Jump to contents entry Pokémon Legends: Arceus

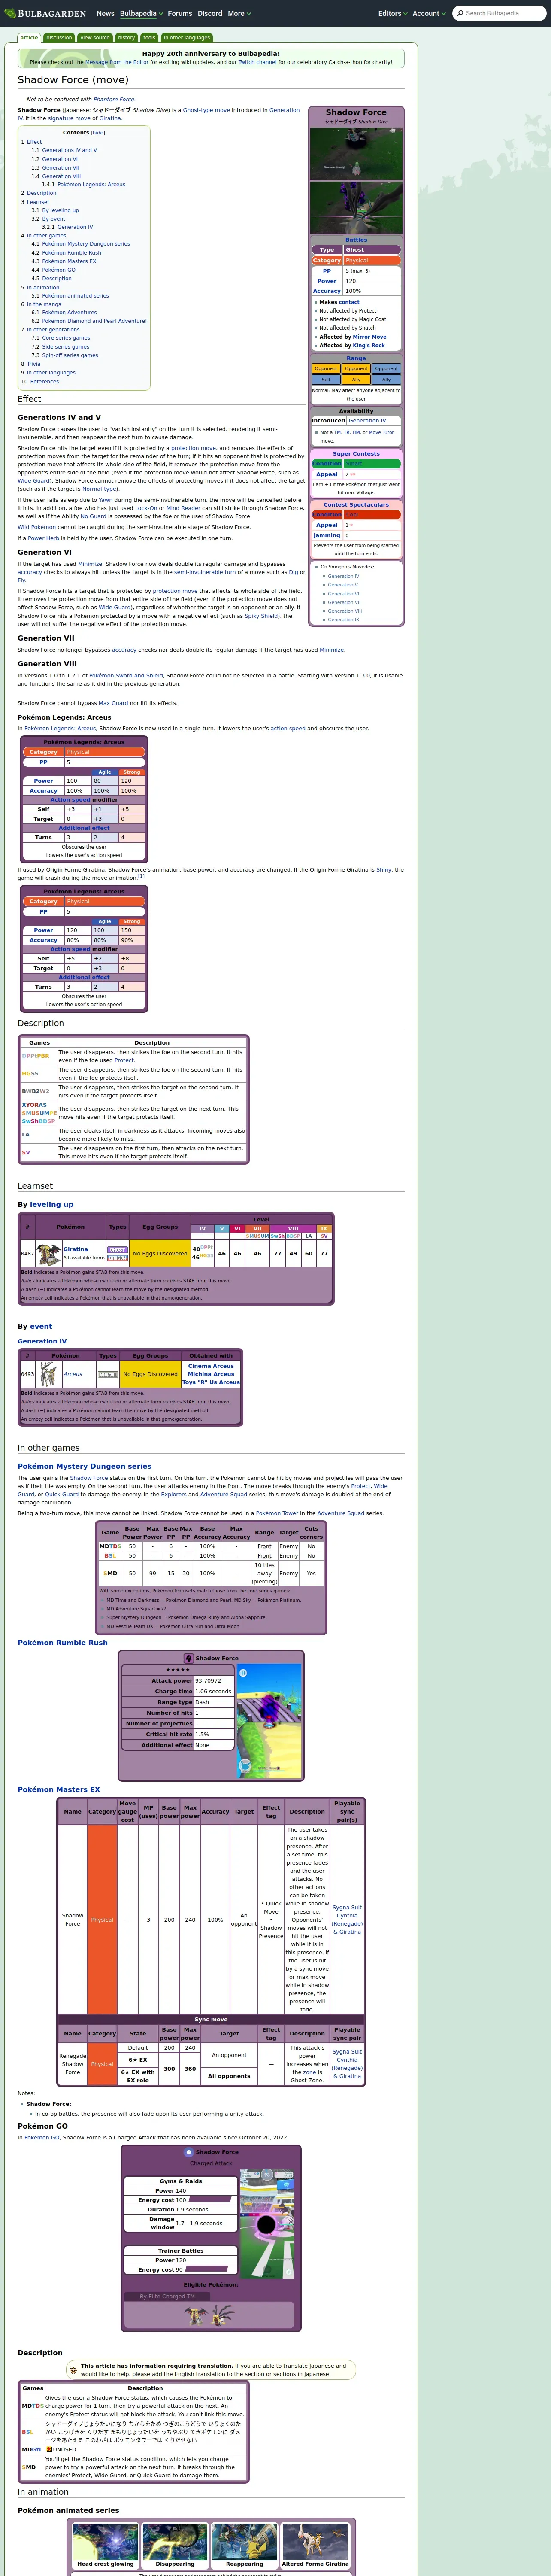tap(91, 184)
